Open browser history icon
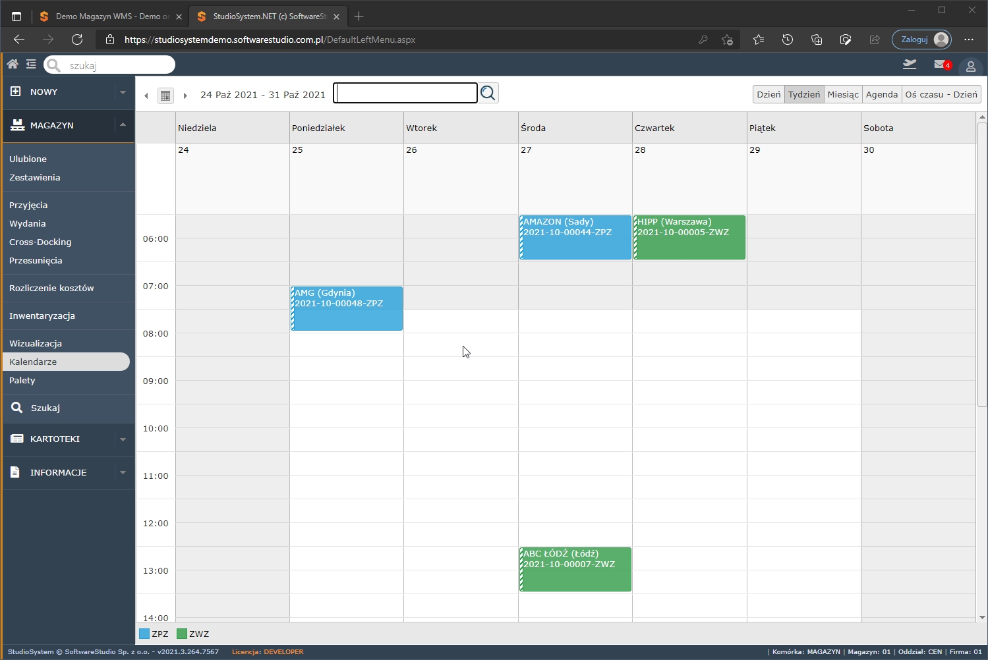This screenshot has width=988, height=660. 788,40
